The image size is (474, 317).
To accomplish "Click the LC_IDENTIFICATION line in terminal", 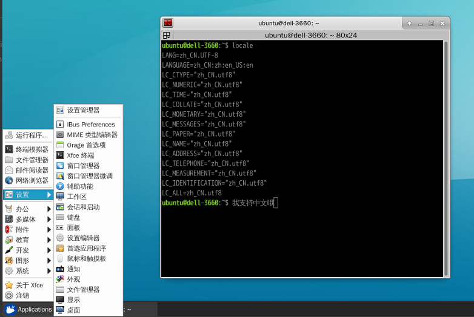I will pos(215,183).
